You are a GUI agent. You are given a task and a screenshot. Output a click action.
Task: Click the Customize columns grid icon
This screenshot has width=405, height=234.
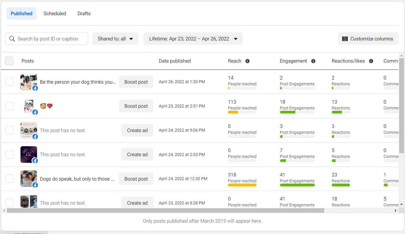345,39
